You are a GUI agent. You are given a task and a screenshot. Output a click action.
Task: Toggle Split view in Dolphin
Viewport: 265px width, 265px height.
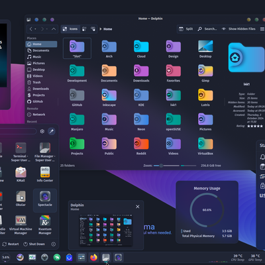pyautogui.click(x=185, y=29)
